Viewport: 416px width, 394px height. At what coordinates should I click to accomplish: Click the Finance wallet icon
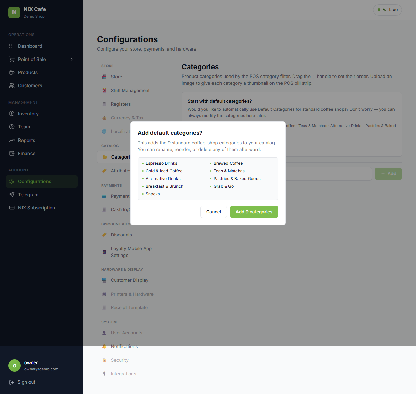(12, 153)
